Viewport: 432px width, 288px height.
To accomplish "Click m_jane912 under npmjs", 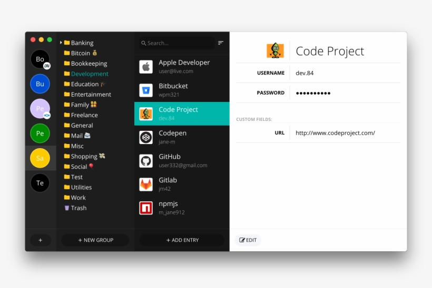I will coord(172,212).
